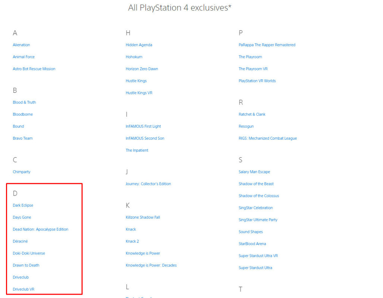The height and width of the screenshot is (298, 383).
Task: Click the Killzone Shadow Fall link
Action: [x=143, y=217]
